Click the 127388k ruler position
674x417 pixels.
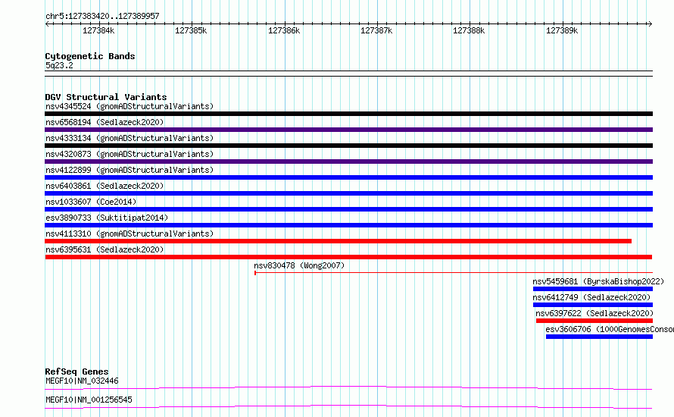click(469, 30)
